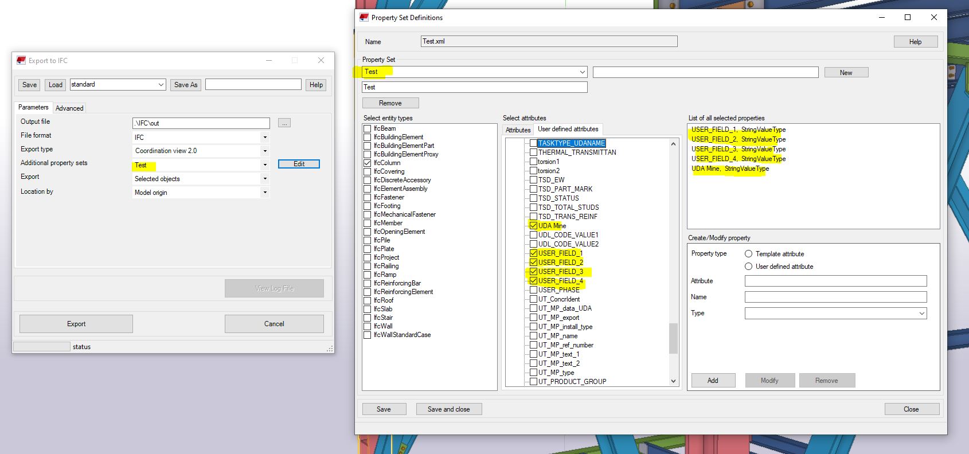This screenshot has height=454, width=969.
Task: Minimize the Property Set Definitions window
Action: (881, 18)
